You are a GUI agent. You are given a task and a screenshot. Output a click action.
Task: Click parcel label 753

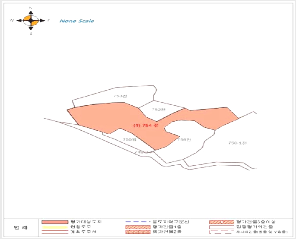click(x=120, y=96)
